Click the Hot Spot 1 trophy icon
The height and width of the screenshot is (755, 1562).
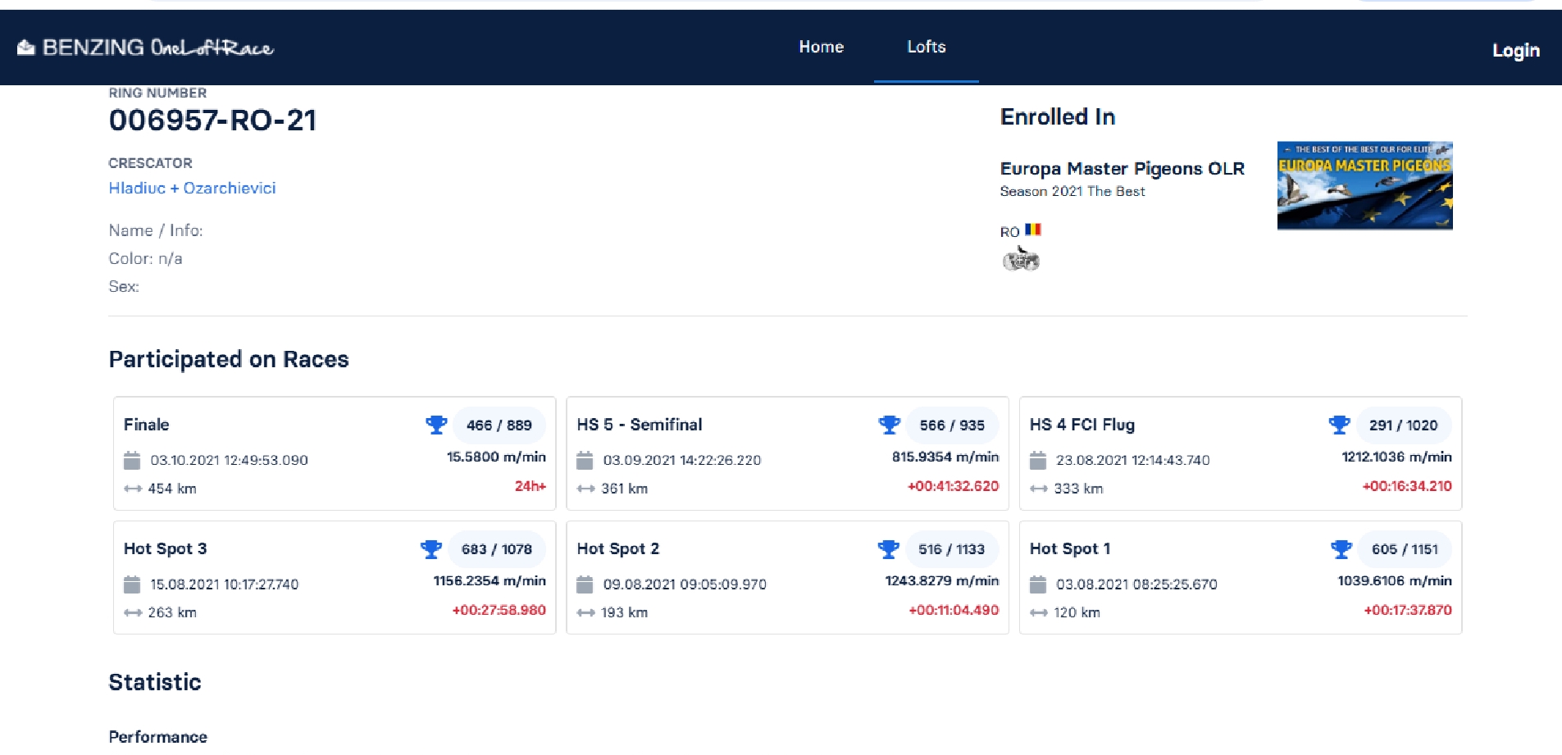[1341, 549]
